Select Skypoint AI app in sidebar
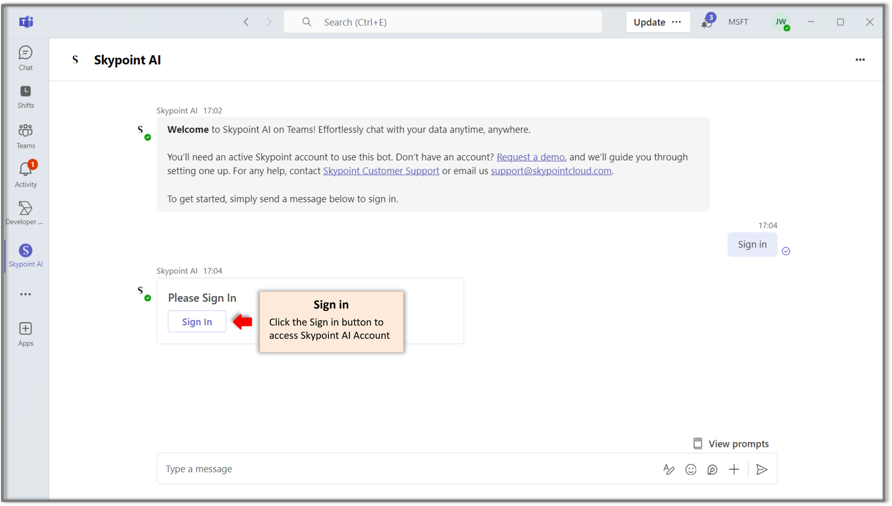 pyautogui.click(x=26, y=255)
